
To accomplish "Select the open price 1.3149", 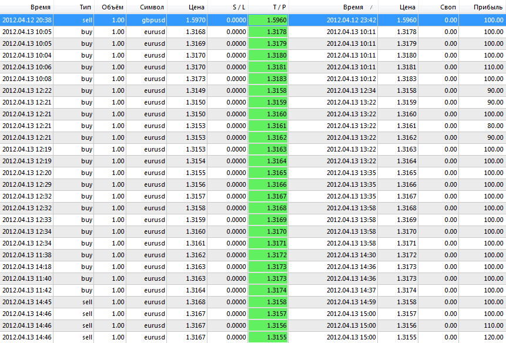I will click(x=196, y=90).
